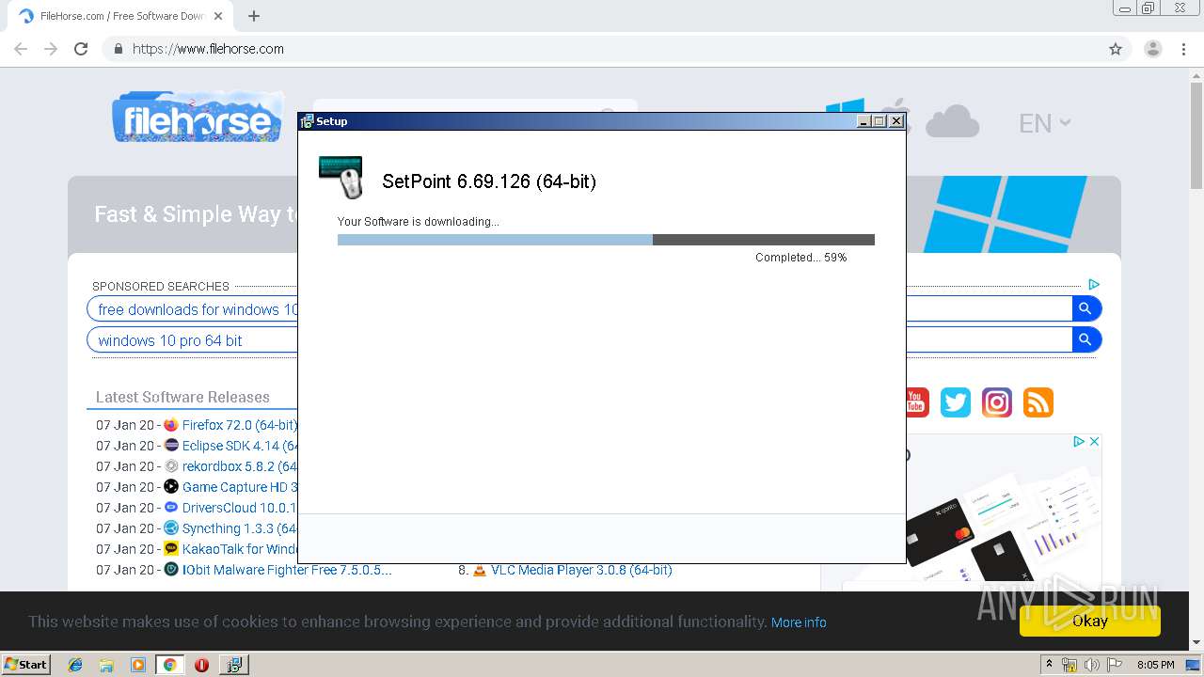1204x677 pixels.
Task: Open Chrome three-dot menu
Action: click(x=1183, y=49)
